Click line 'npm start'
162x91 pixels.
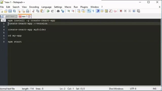click(15, 42)
